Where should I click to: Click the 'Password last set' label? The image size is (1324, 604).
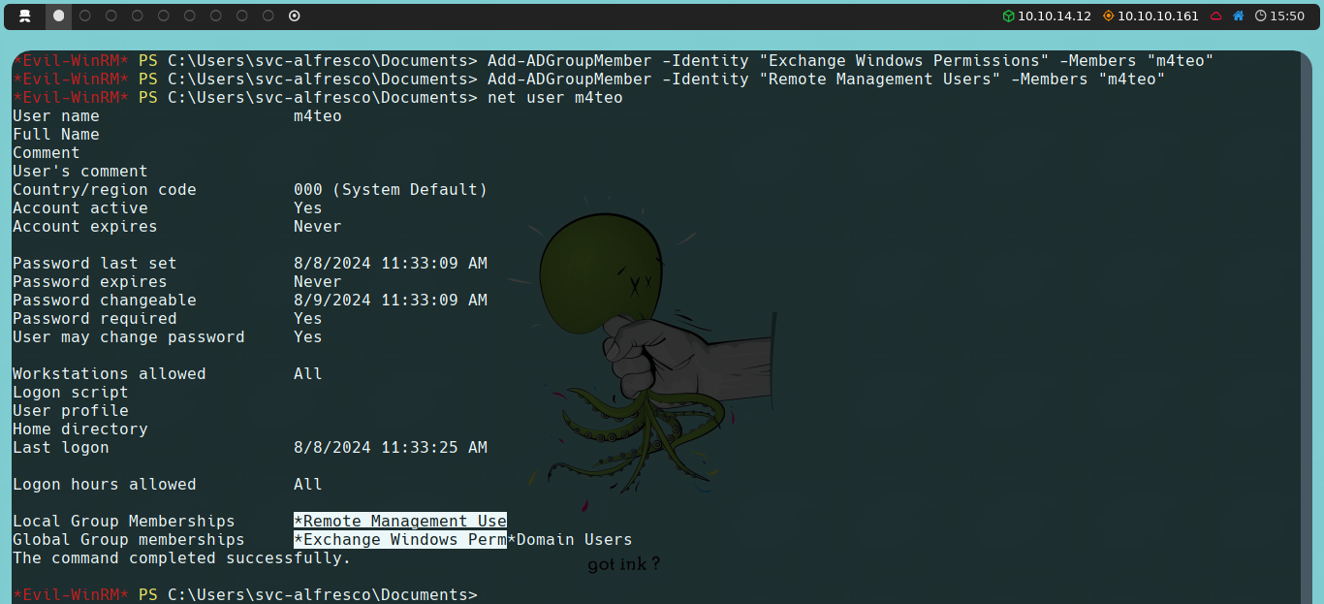click(x=95, y=264)
